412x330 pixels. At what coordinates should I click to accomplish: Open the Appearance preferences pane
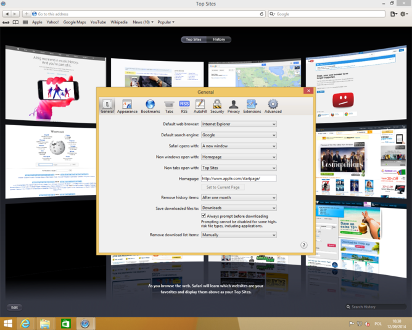[x=127, y=107]
